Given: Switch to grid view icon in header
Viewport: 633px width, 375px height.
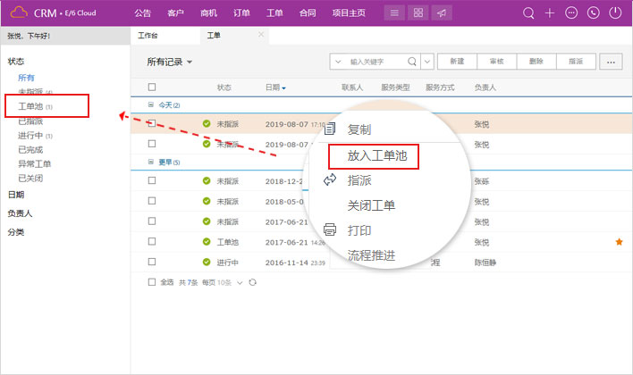Looking at the screenshot, I should [x=418, y=13].
